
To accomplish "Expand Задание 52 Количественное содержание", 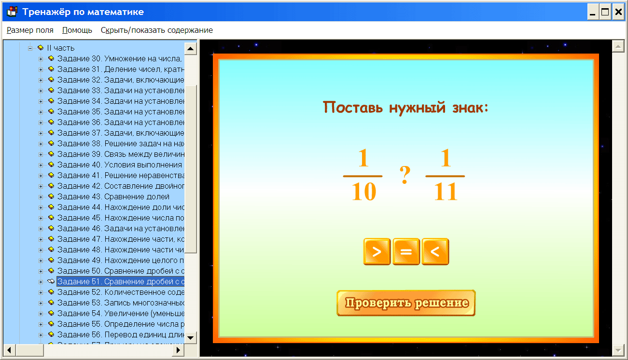I will [42, 292].
